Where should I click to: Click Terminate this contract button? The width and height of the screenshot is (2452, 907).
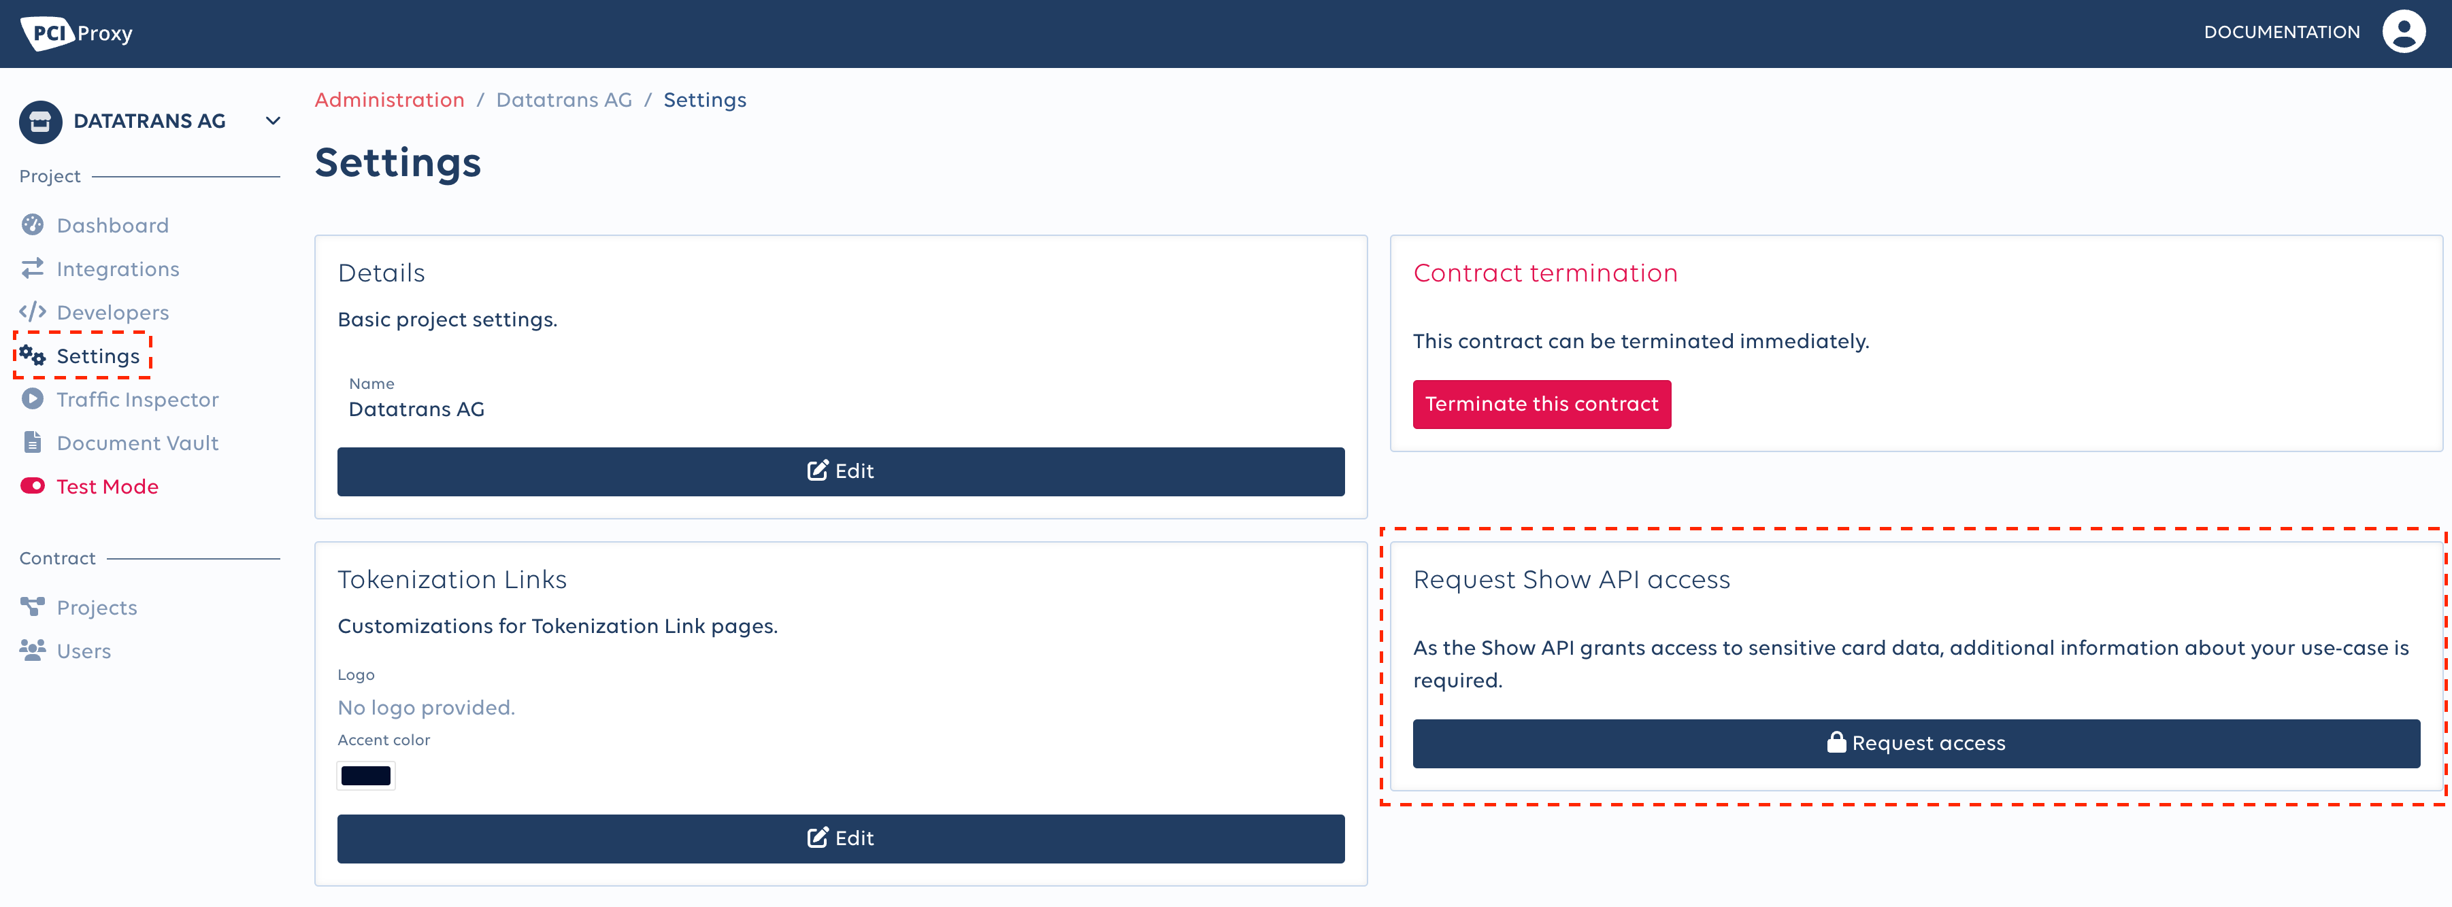(x=1541, y=405)
